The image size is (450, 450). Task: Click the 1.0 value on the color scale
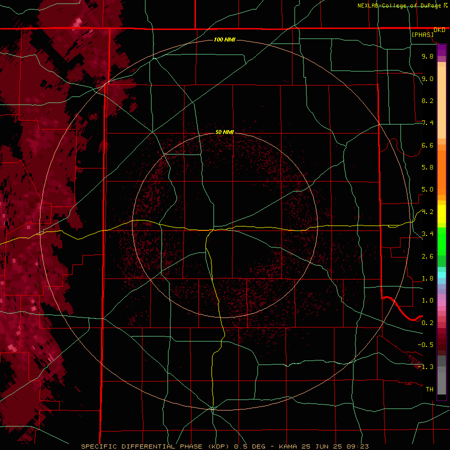[x=427, y=300]
